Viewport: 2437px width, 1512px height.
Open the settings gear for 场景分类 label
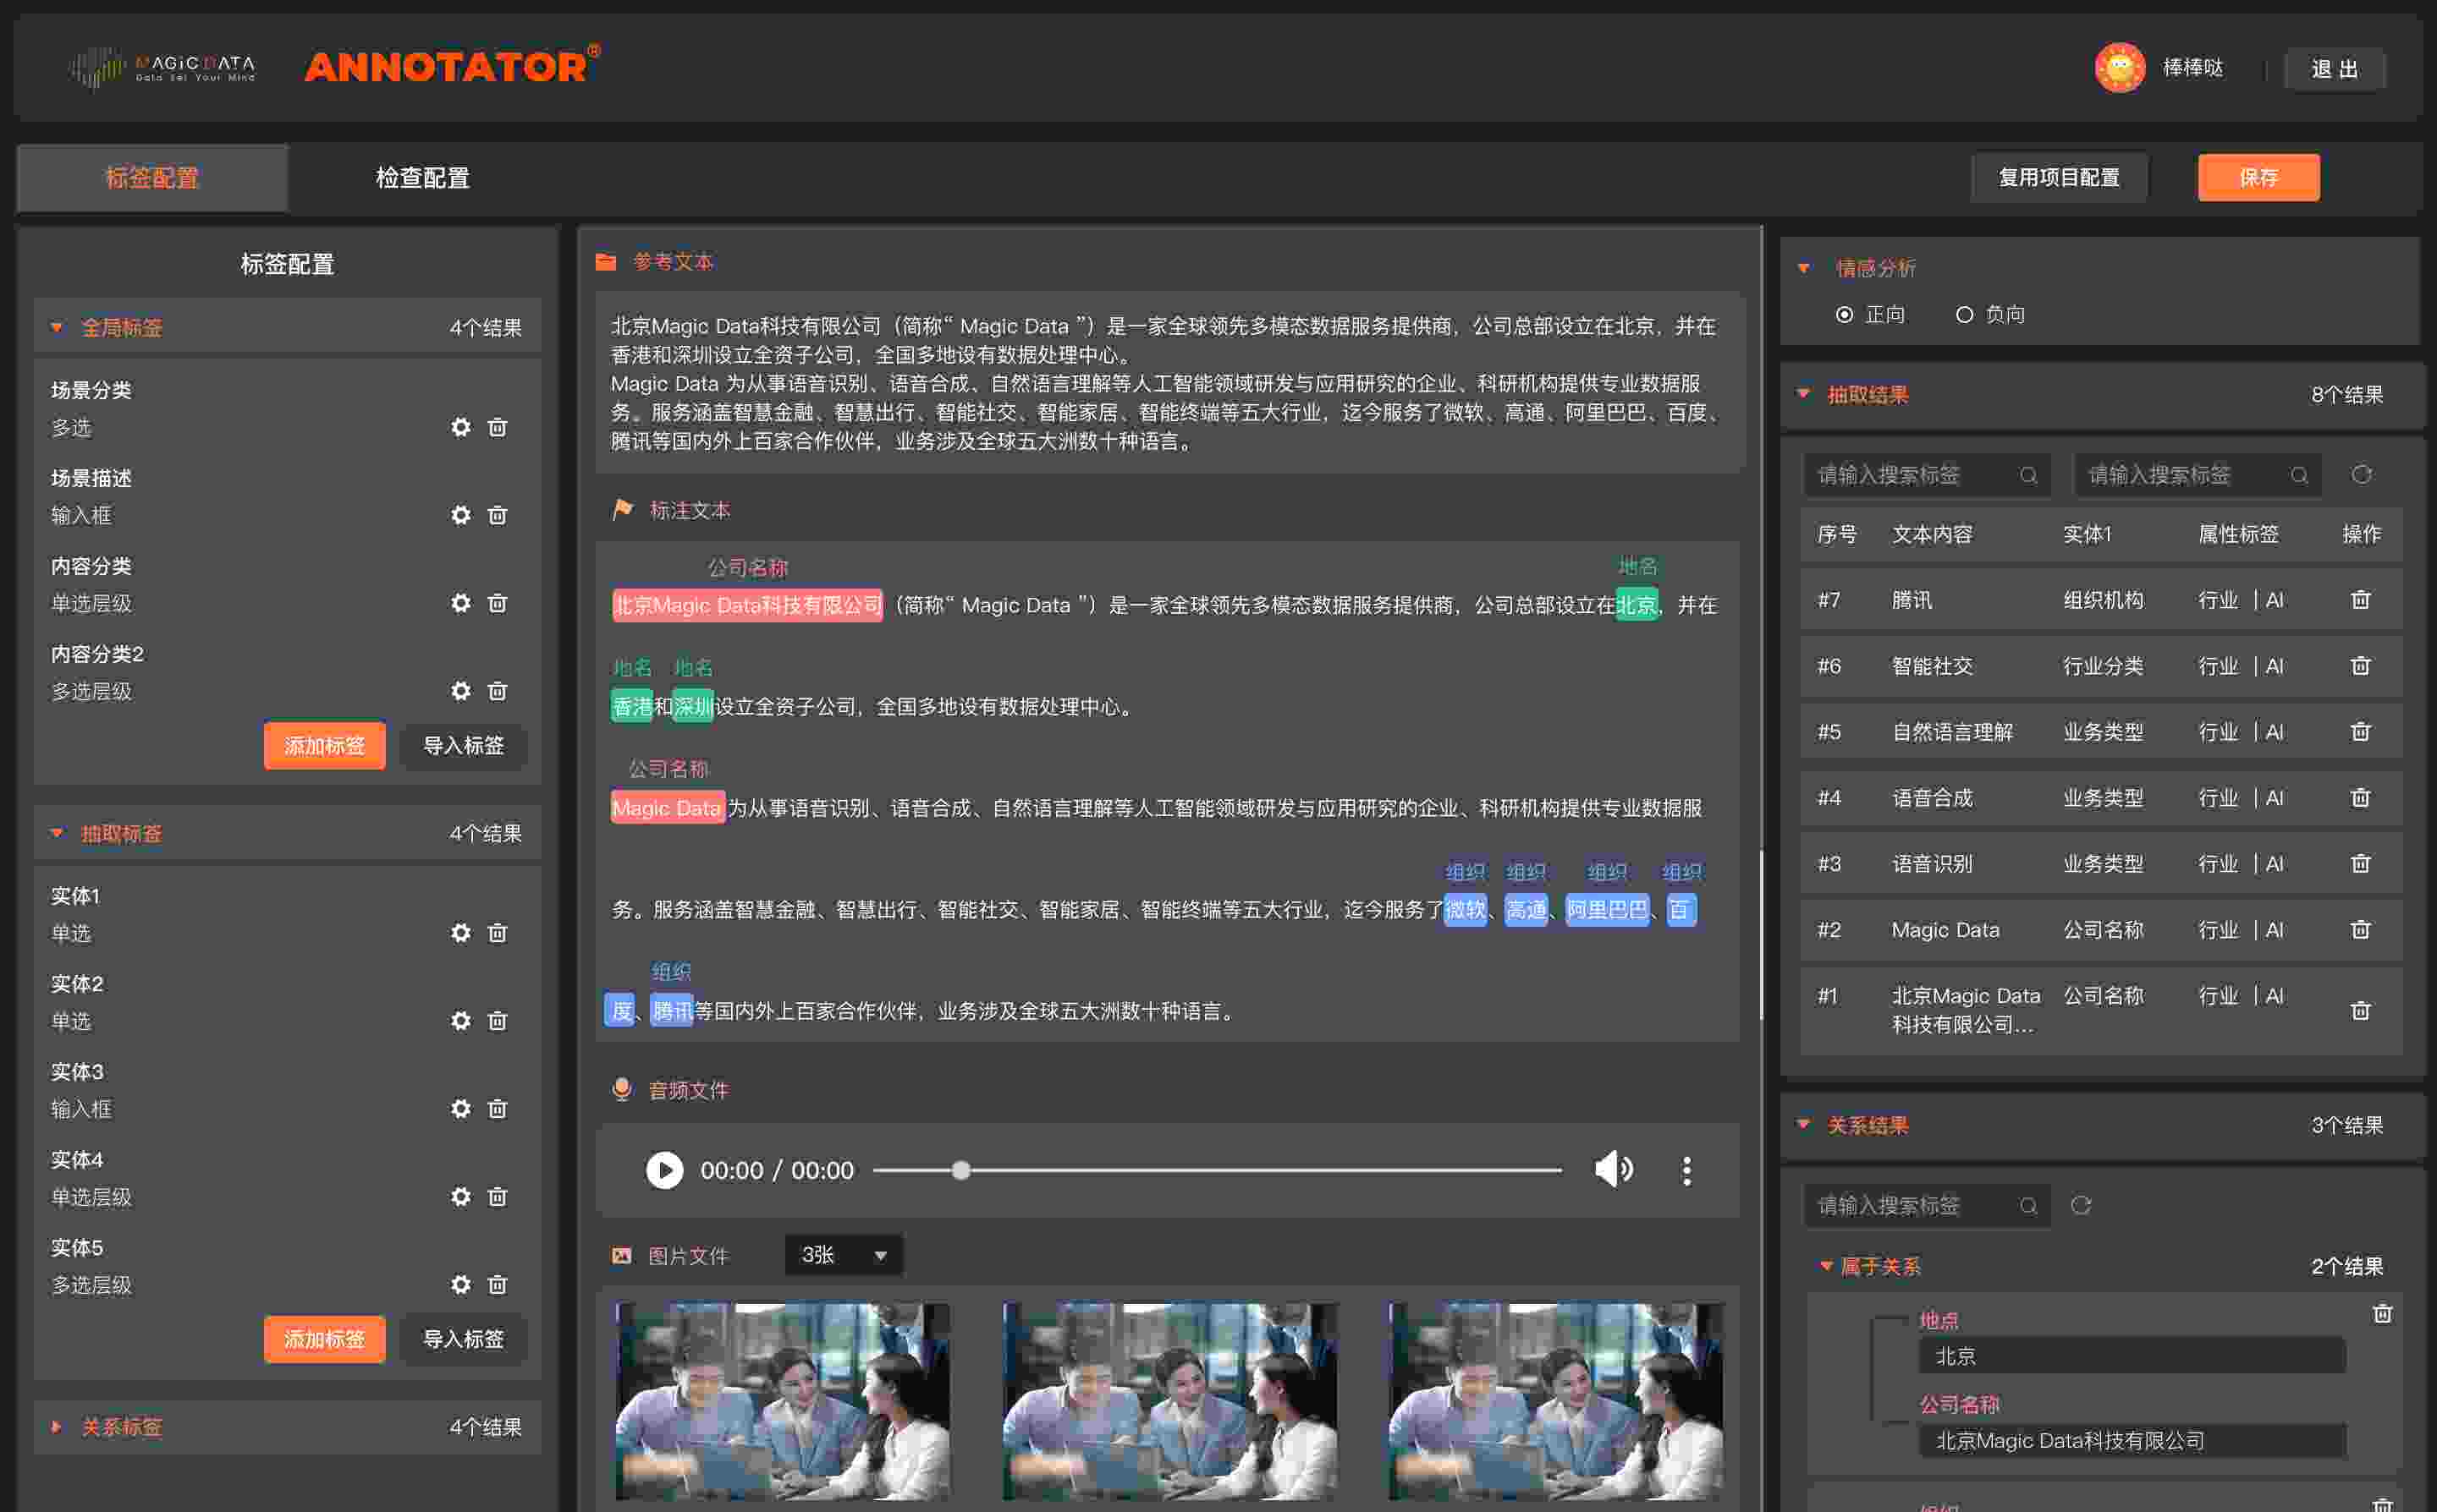point(461,427)
